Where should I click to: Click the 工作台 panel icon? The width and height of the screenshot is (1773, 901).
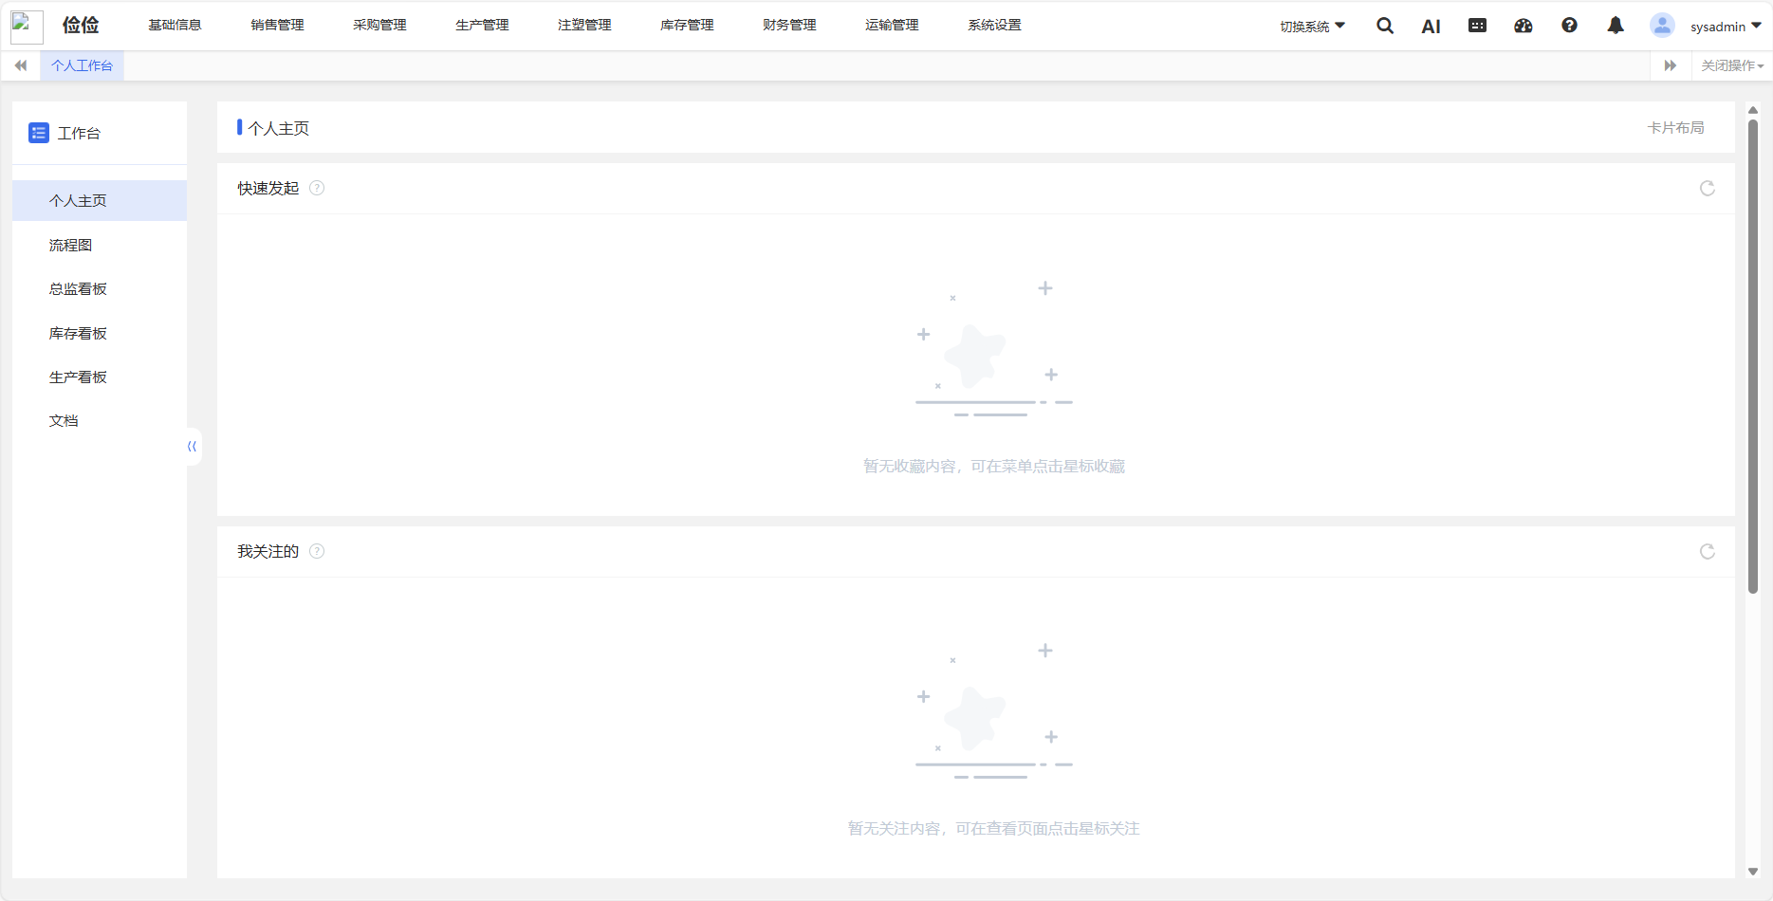click(38, 133)
